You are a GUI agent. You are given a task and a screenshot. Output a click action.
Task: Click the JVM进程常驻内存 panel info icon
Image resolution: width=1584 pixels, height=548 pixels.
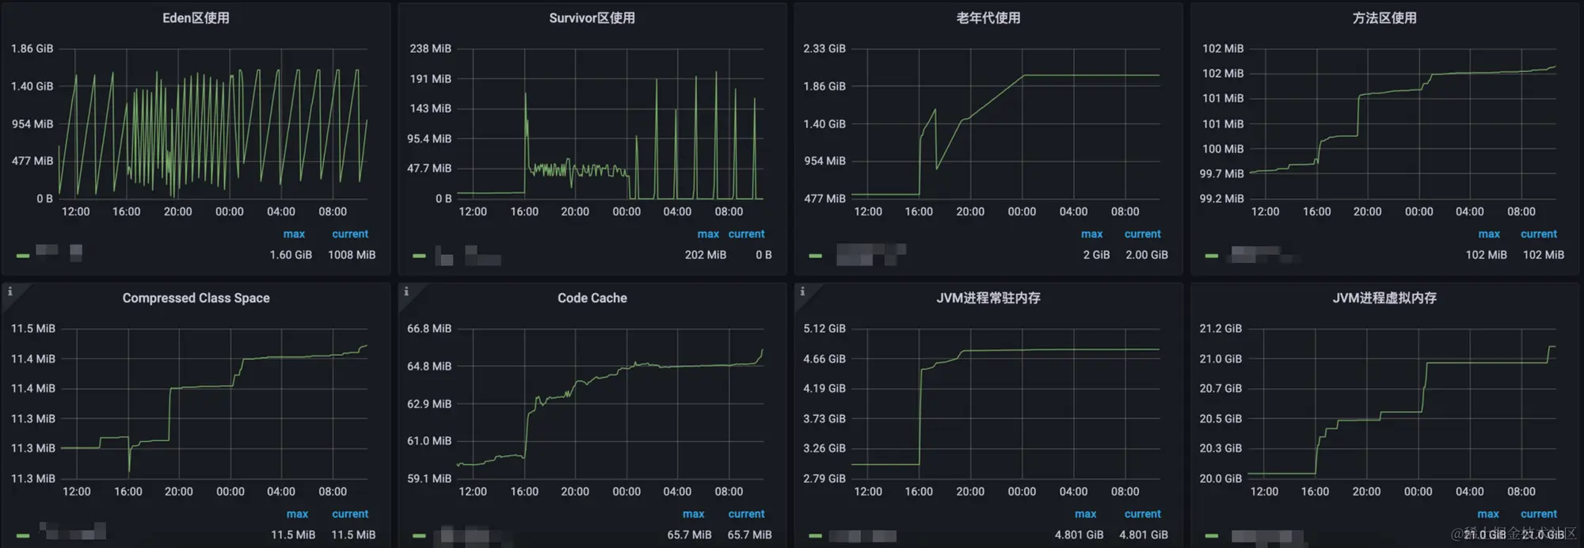click(802, 291)
